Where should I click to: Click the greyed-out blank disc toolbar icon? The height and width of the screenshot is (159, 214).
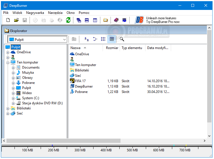pos(35,20)
